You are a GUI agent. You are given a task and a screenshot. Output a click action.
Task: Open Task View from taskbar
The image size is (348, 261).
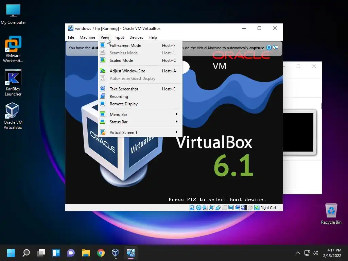point(41,253)
